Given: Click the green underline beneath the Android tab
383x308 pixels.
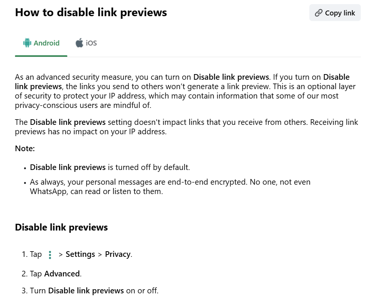Looking at the screenshot, I should click(41, 56).
